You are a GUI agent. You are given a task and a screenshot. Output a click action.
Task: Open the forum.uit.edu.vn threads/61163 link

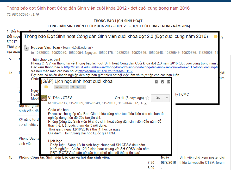[106, 71]
